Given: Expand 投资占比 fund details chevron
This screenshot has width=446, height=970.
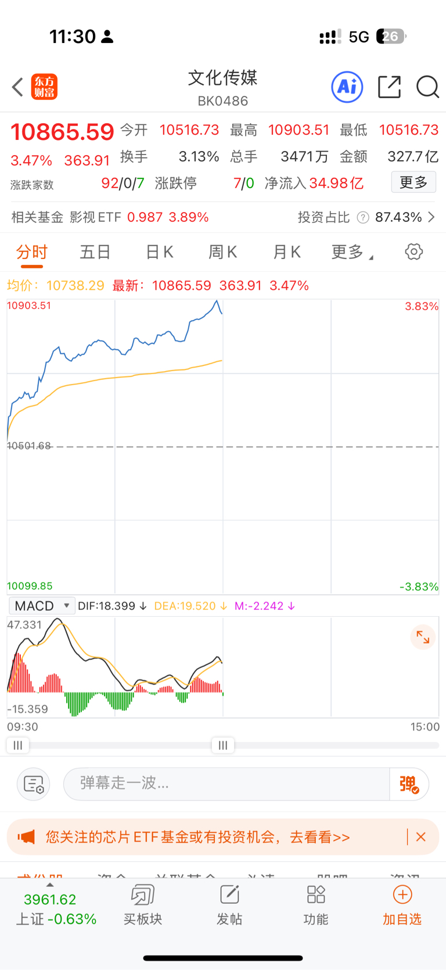Looking at the screenshot, I should 431,217.
